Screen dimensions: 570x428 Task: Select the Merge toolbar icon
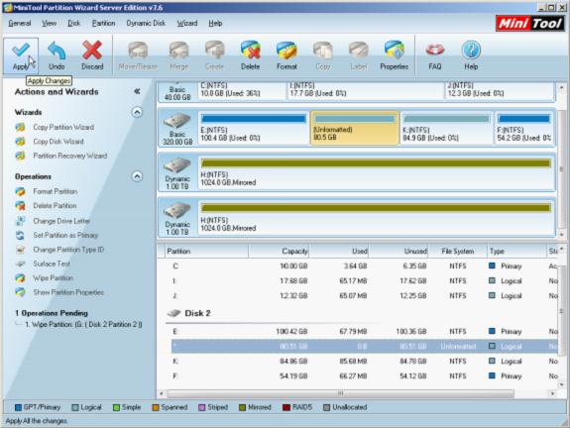pos(178,55)
